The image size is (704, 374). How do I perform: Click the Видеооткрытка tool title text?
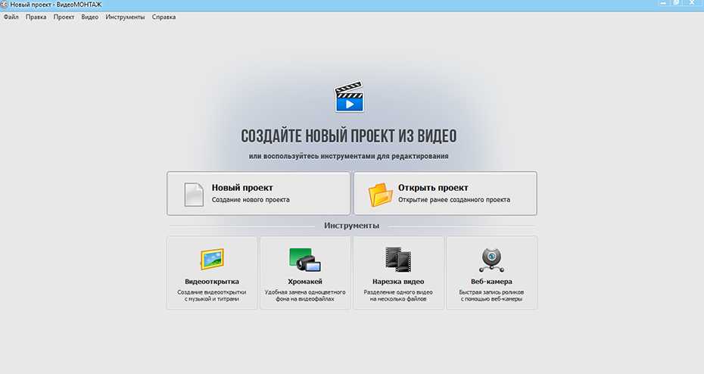[x=211, y=282]
